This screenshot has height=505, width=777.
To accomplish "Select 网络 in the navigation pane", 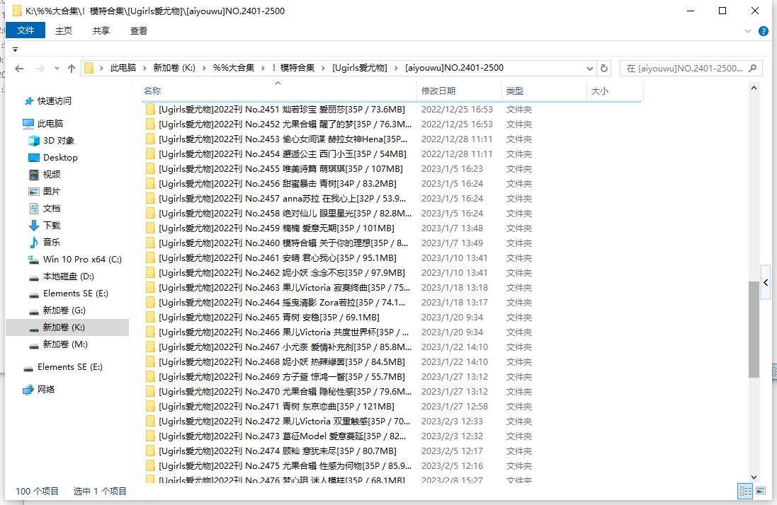I will point(45,389).
